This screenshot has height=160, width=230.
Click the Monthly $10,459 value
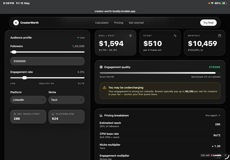tap(202, 43)
